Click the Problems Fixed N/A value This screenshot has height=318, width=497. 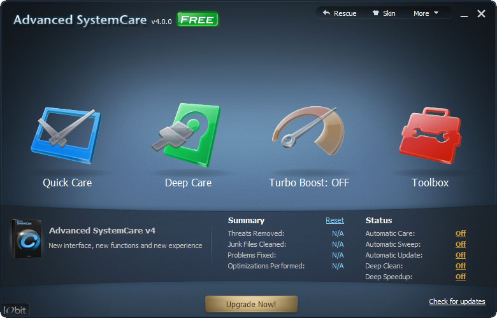pyautogui.click(x=338, y=255)
